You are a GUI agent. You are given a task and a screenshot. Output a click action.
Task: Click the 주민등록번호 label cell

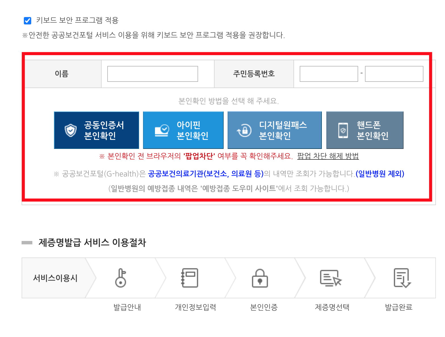[x=254, y=74]
